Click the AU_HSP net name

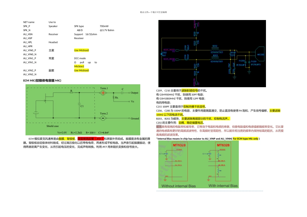27,38
